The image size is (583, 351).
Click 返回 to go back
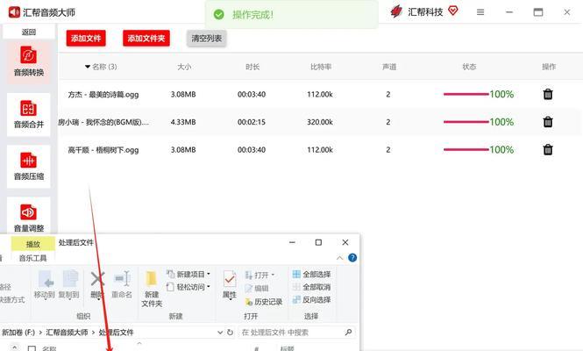point(29,32)
